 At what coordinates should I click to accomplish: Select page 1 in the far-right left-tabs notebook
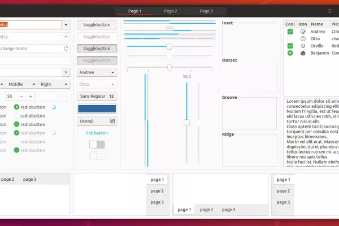tap(283, 180)
